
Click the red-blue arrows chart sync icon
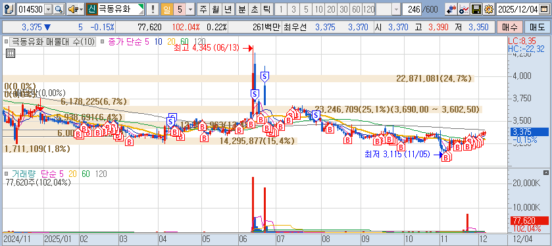tap(451, 9)
